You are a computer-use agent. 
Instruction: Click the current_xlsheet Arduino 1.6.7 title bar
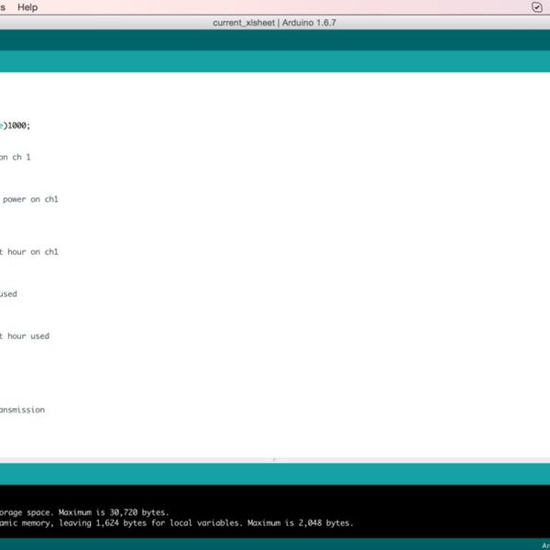tap(274, 22)
